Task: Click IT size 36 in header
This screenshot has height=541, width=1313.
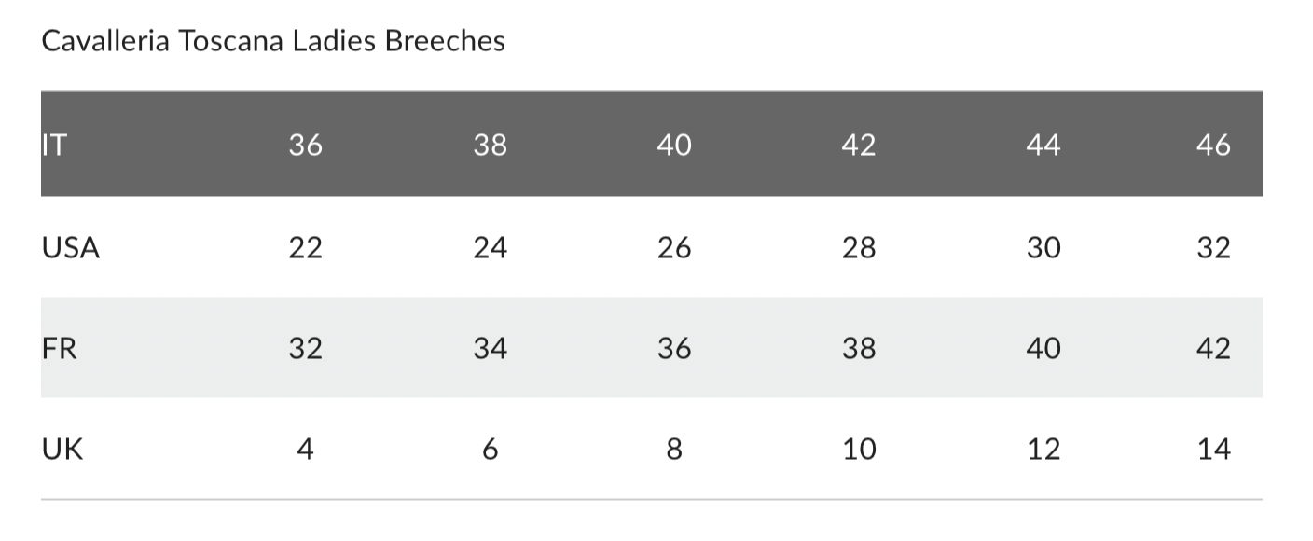Action: point(305,146)
